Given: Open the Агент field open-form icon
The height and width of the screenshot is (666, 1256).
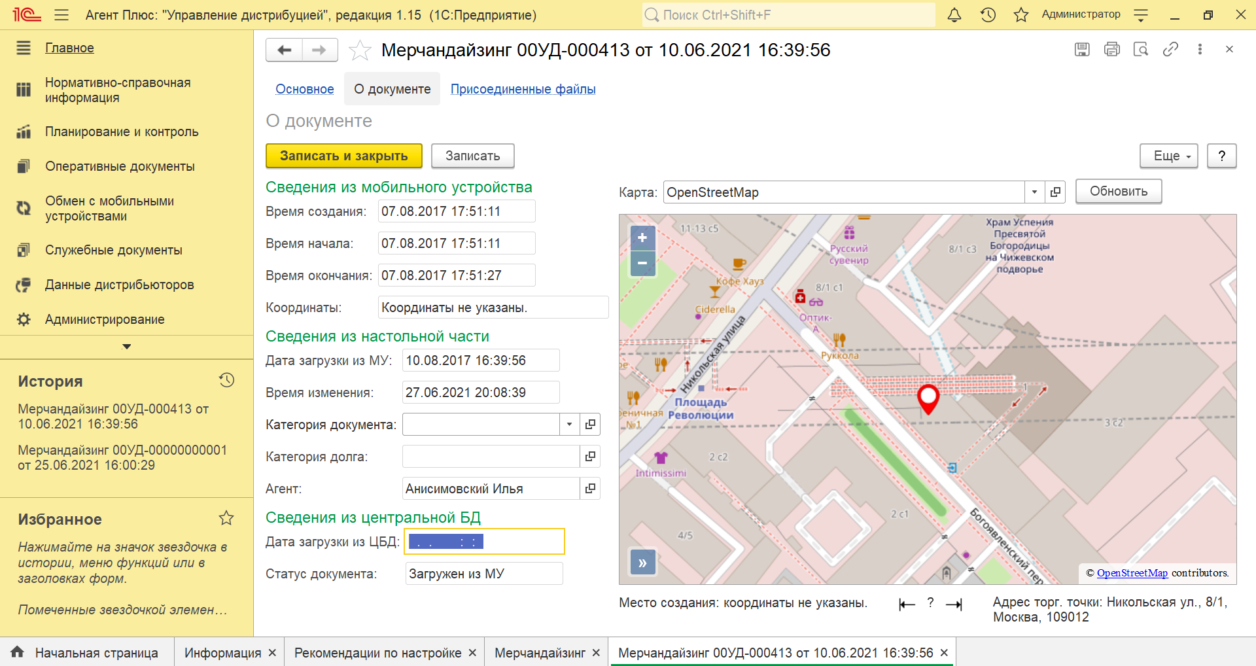Looking at the screenshot, I should [590, 489].
